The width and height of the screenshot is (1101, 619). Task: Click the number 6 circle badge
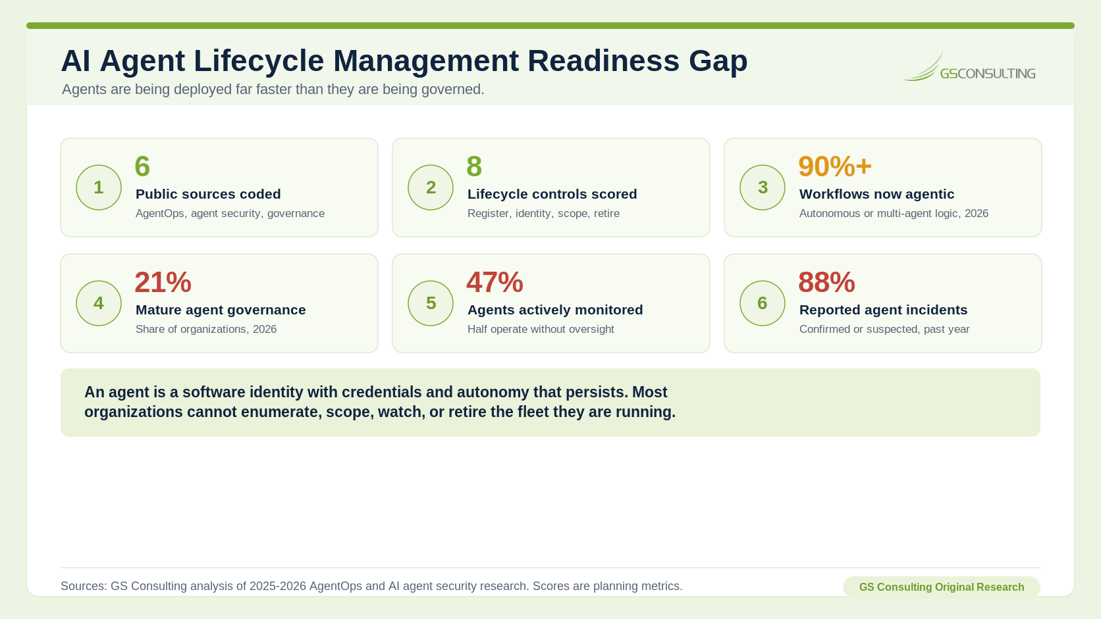(x=763, y=303)
